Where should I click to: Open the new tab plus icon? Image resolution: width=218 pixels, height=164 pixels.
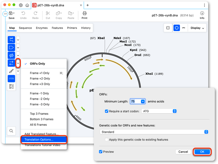tap(88, 5)
